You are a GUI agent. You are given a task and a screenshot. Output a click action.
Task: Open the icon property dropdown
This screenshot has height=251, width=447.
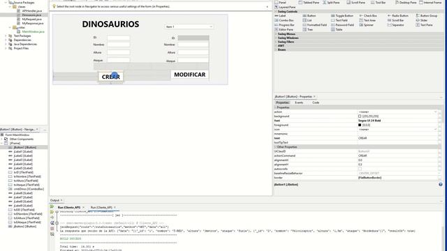pos(435,129)
